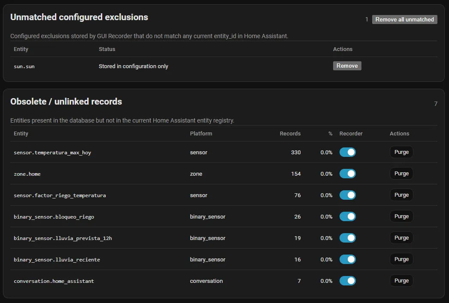This screenshot has height=303, width=449.
Task: Switch off recorder for binary_sensor.bloqueo_riego
Action: (x=347, y=216)
